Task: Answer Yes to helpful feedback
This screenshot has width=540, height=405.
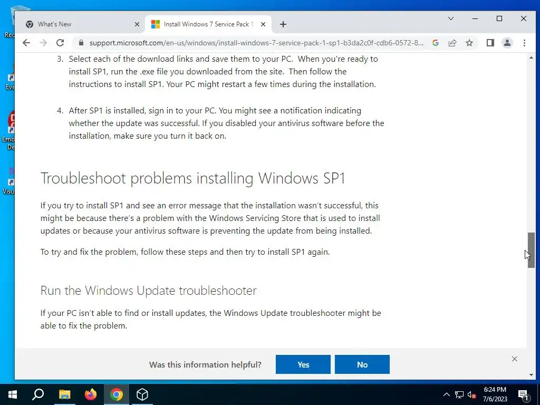Action: [303, 364]
